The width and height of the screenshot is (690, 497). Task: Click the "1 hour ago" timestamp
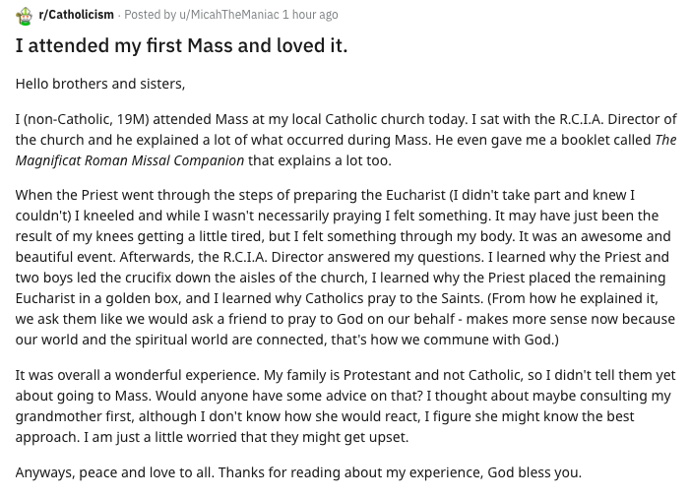[x=309, y=15]
